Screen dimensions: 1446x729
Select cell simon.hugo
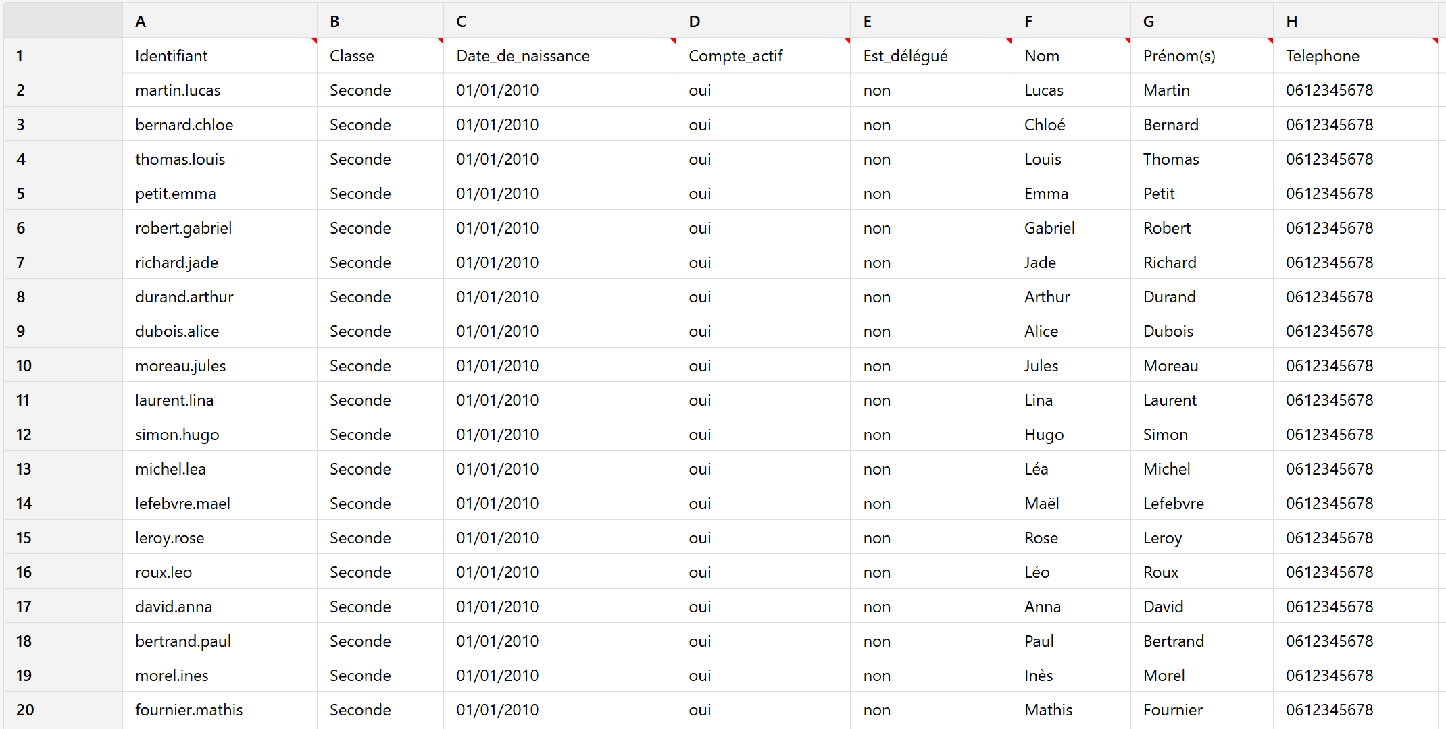(220, 434)
